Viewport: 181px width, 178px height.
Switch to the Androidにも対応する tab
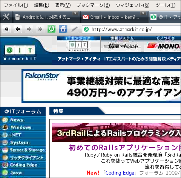(x=46, y=17)
